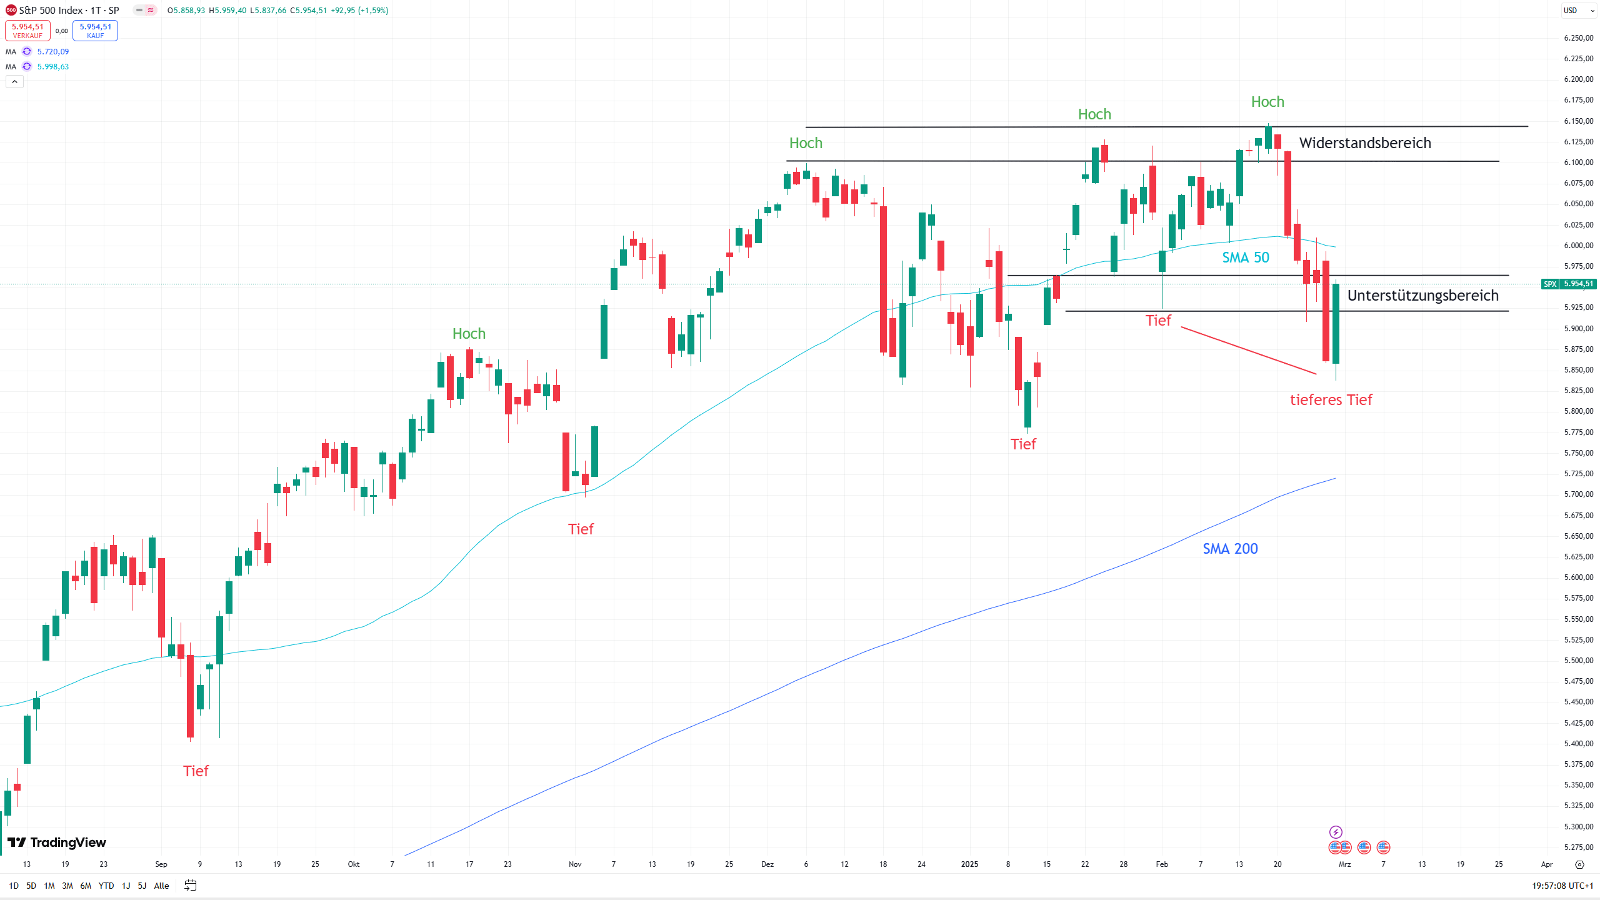This screenshot has height=900, width=1600.
Task: Click the close price C5.954,51
Action: tap(309, 11)
